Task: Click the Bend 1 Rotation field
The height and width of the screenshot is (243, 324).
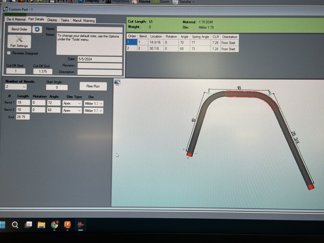Action: 39,103
